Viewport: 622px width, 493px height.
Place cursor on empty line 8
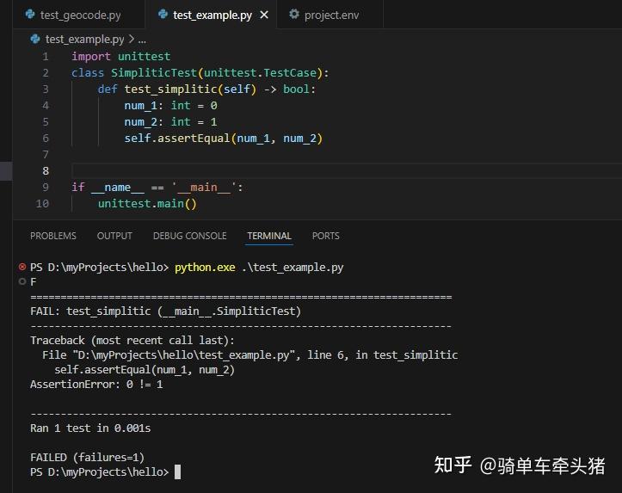[345, 171]
